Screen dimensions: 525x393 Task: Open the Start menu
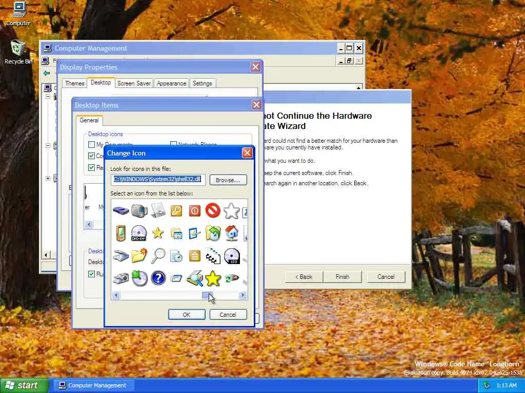(x=24, y=385)
